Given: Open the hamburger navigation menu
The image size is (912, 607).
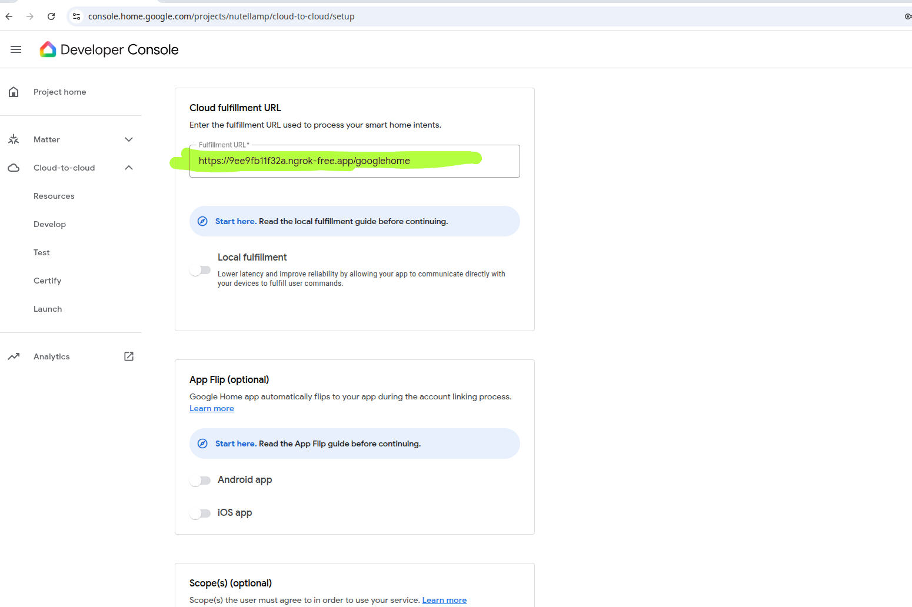Looking at the screenshot, I should click(x=16, y=49).
